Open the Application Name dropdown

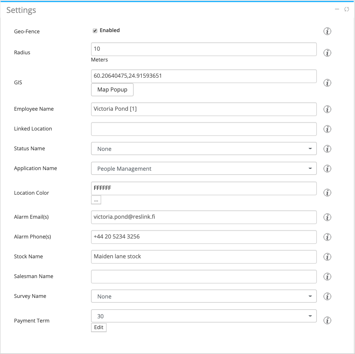(x=204, y=169)
